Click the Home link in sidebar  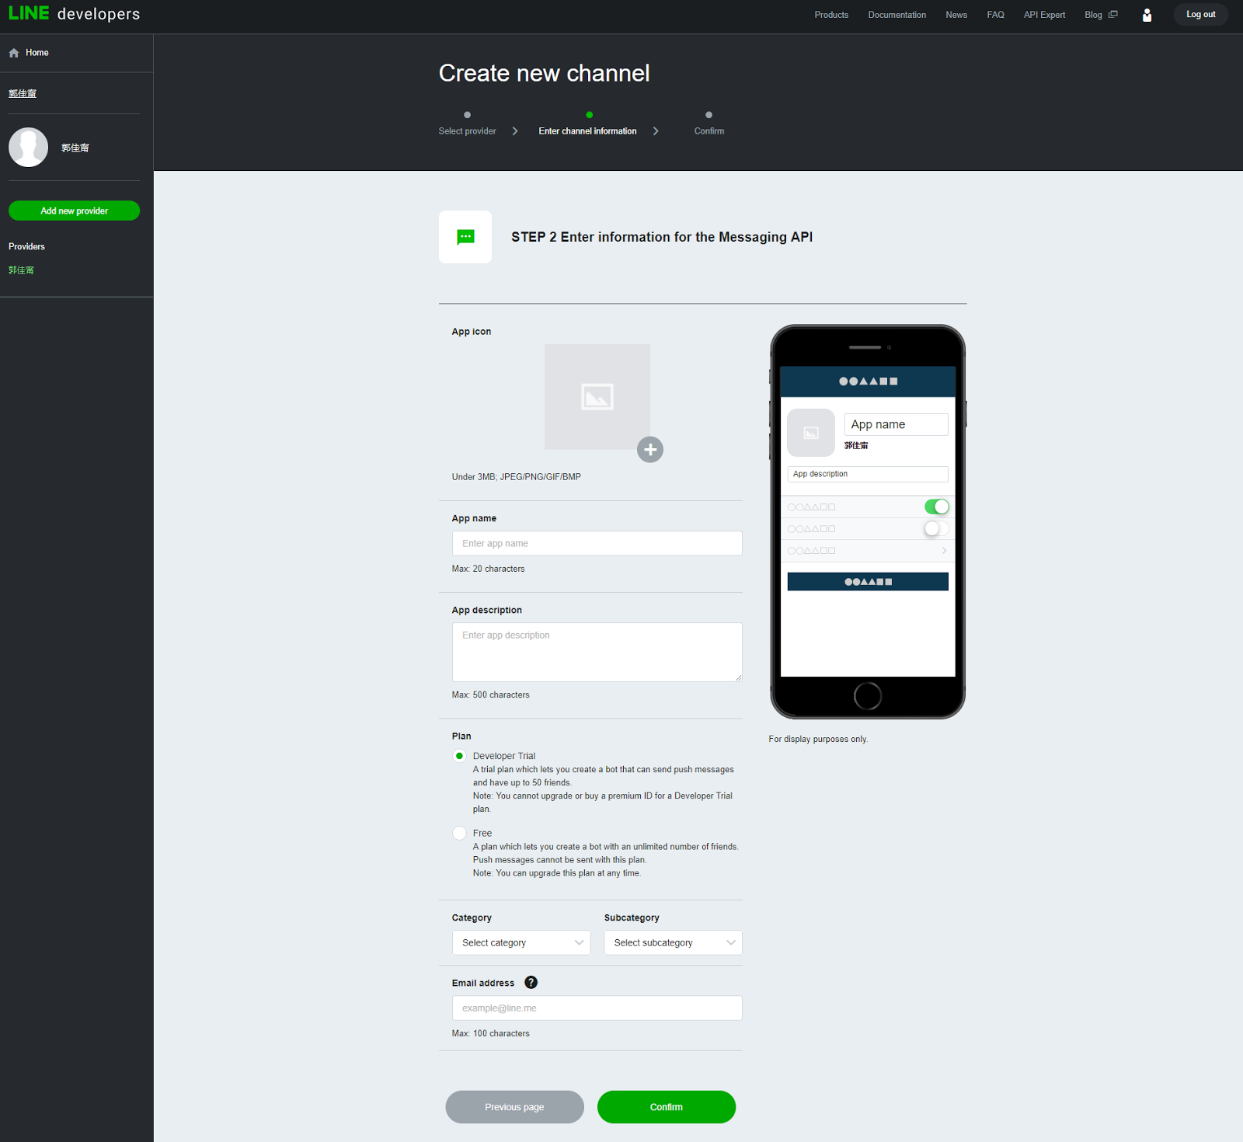tap(37, 53)
